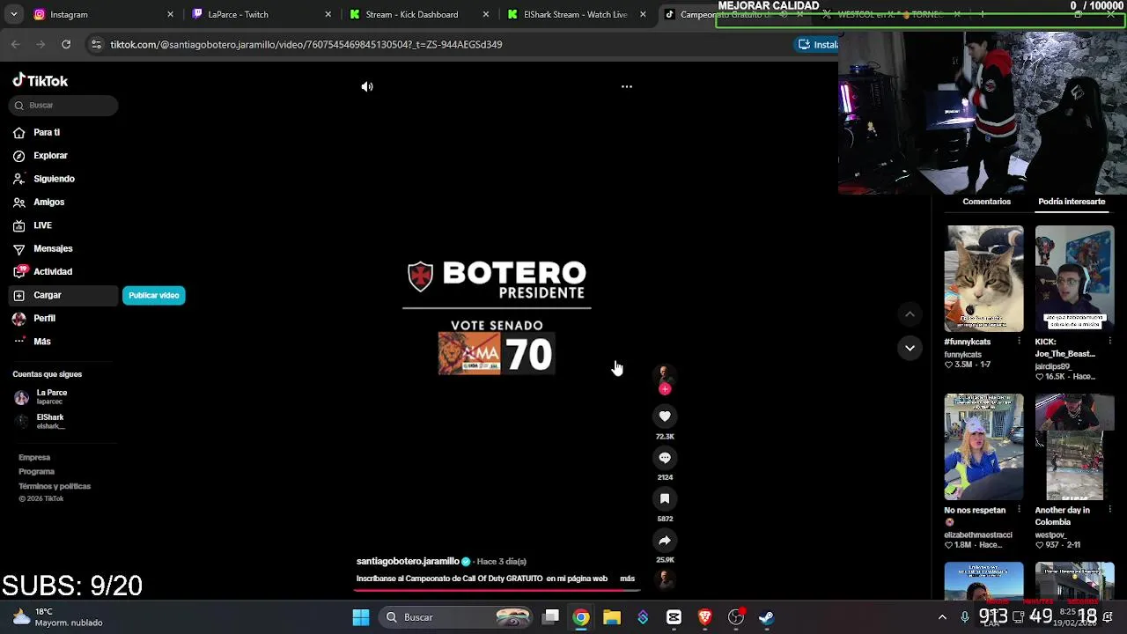
Task: Open Mensajes in the sidebar
Action: tap(53, 248)
